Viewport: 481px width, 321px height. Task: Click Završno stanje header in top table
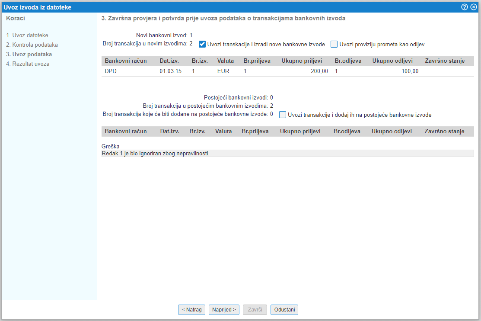[445, 61]
